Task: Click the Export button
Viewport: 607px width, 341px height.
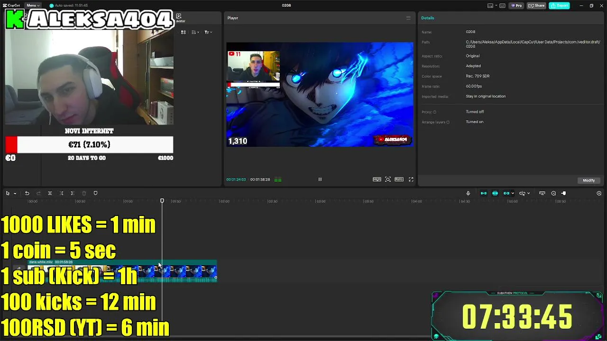Action: tap(560, 6)
